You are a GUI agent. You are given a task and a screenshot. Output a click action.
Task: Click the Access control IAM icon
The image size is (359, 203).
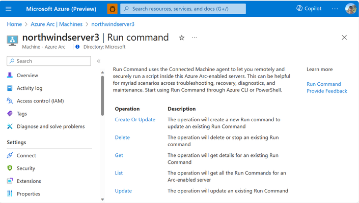10,101
